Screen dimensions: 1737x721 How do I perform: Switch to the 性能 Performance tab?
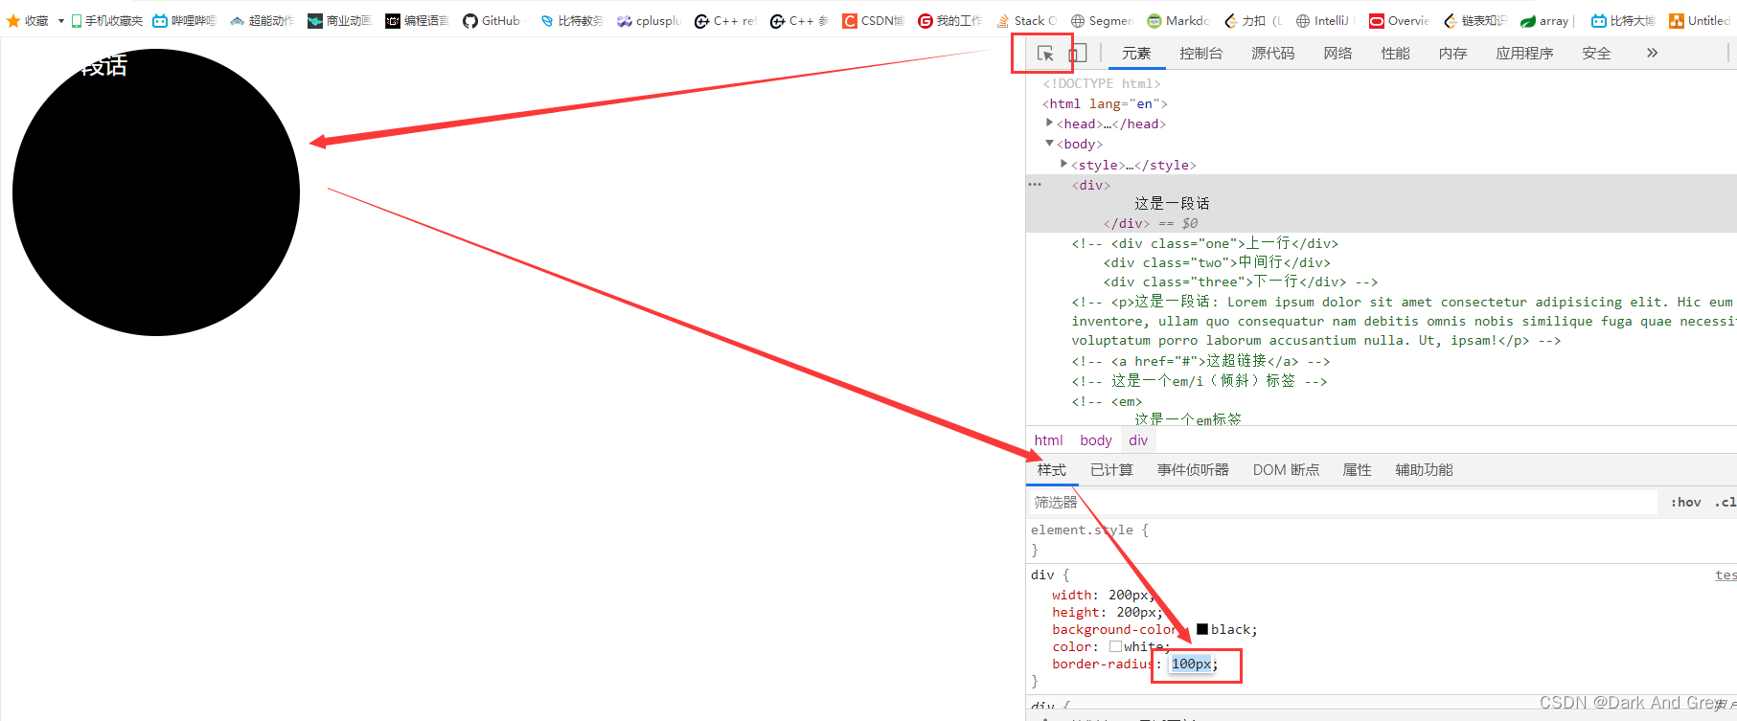[x=1395, y=54]
